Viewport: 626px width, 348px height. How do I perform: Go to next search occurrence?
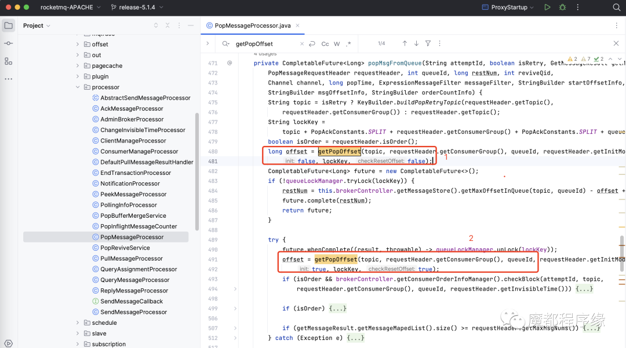pos(416,43)
